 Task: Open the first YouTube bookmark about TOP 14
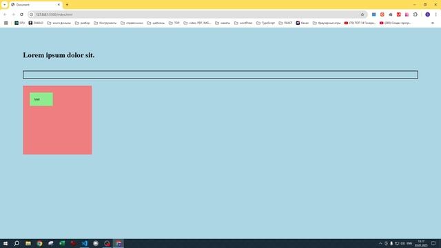point(360,23)
